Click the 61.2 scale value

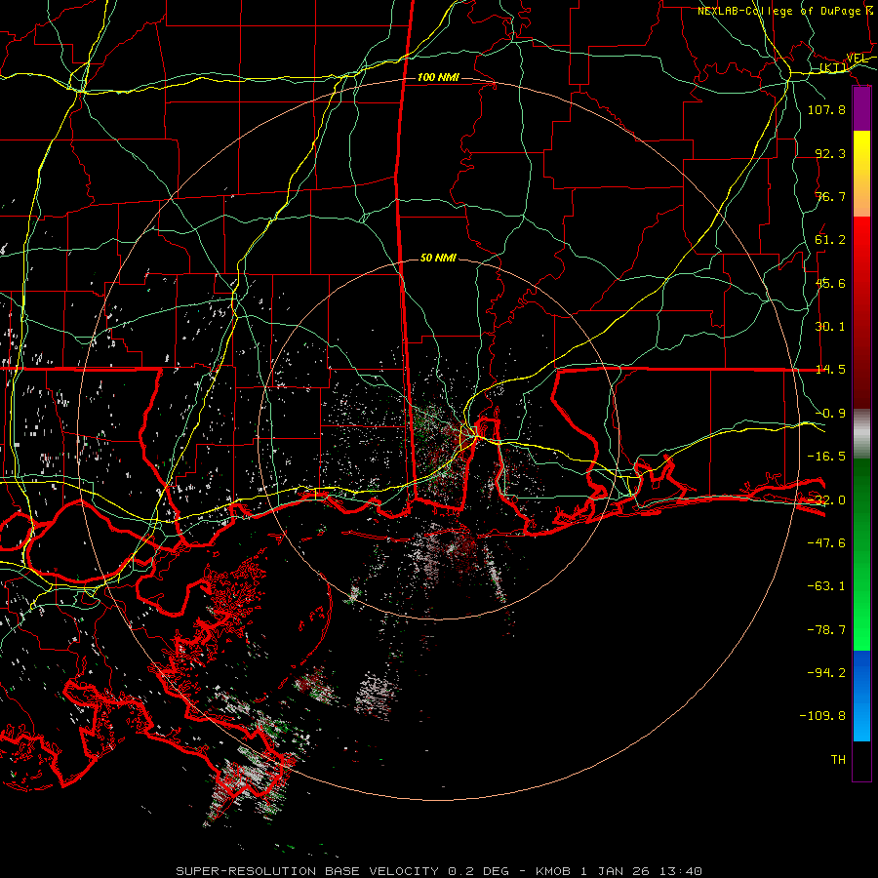tap(830, 240)
